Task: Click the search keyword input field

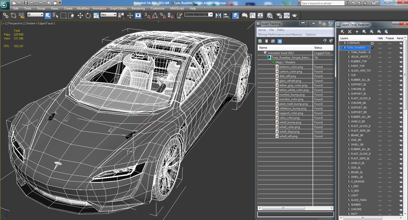Action: tap(323, 3)
